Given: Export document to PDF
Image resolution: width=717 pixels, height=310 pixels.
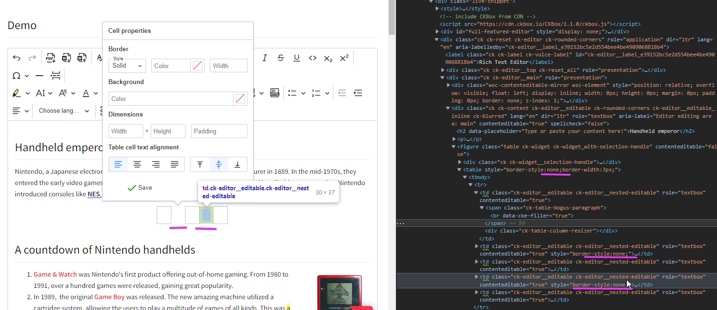Looking at the screenshot, I should pos(51,58).
